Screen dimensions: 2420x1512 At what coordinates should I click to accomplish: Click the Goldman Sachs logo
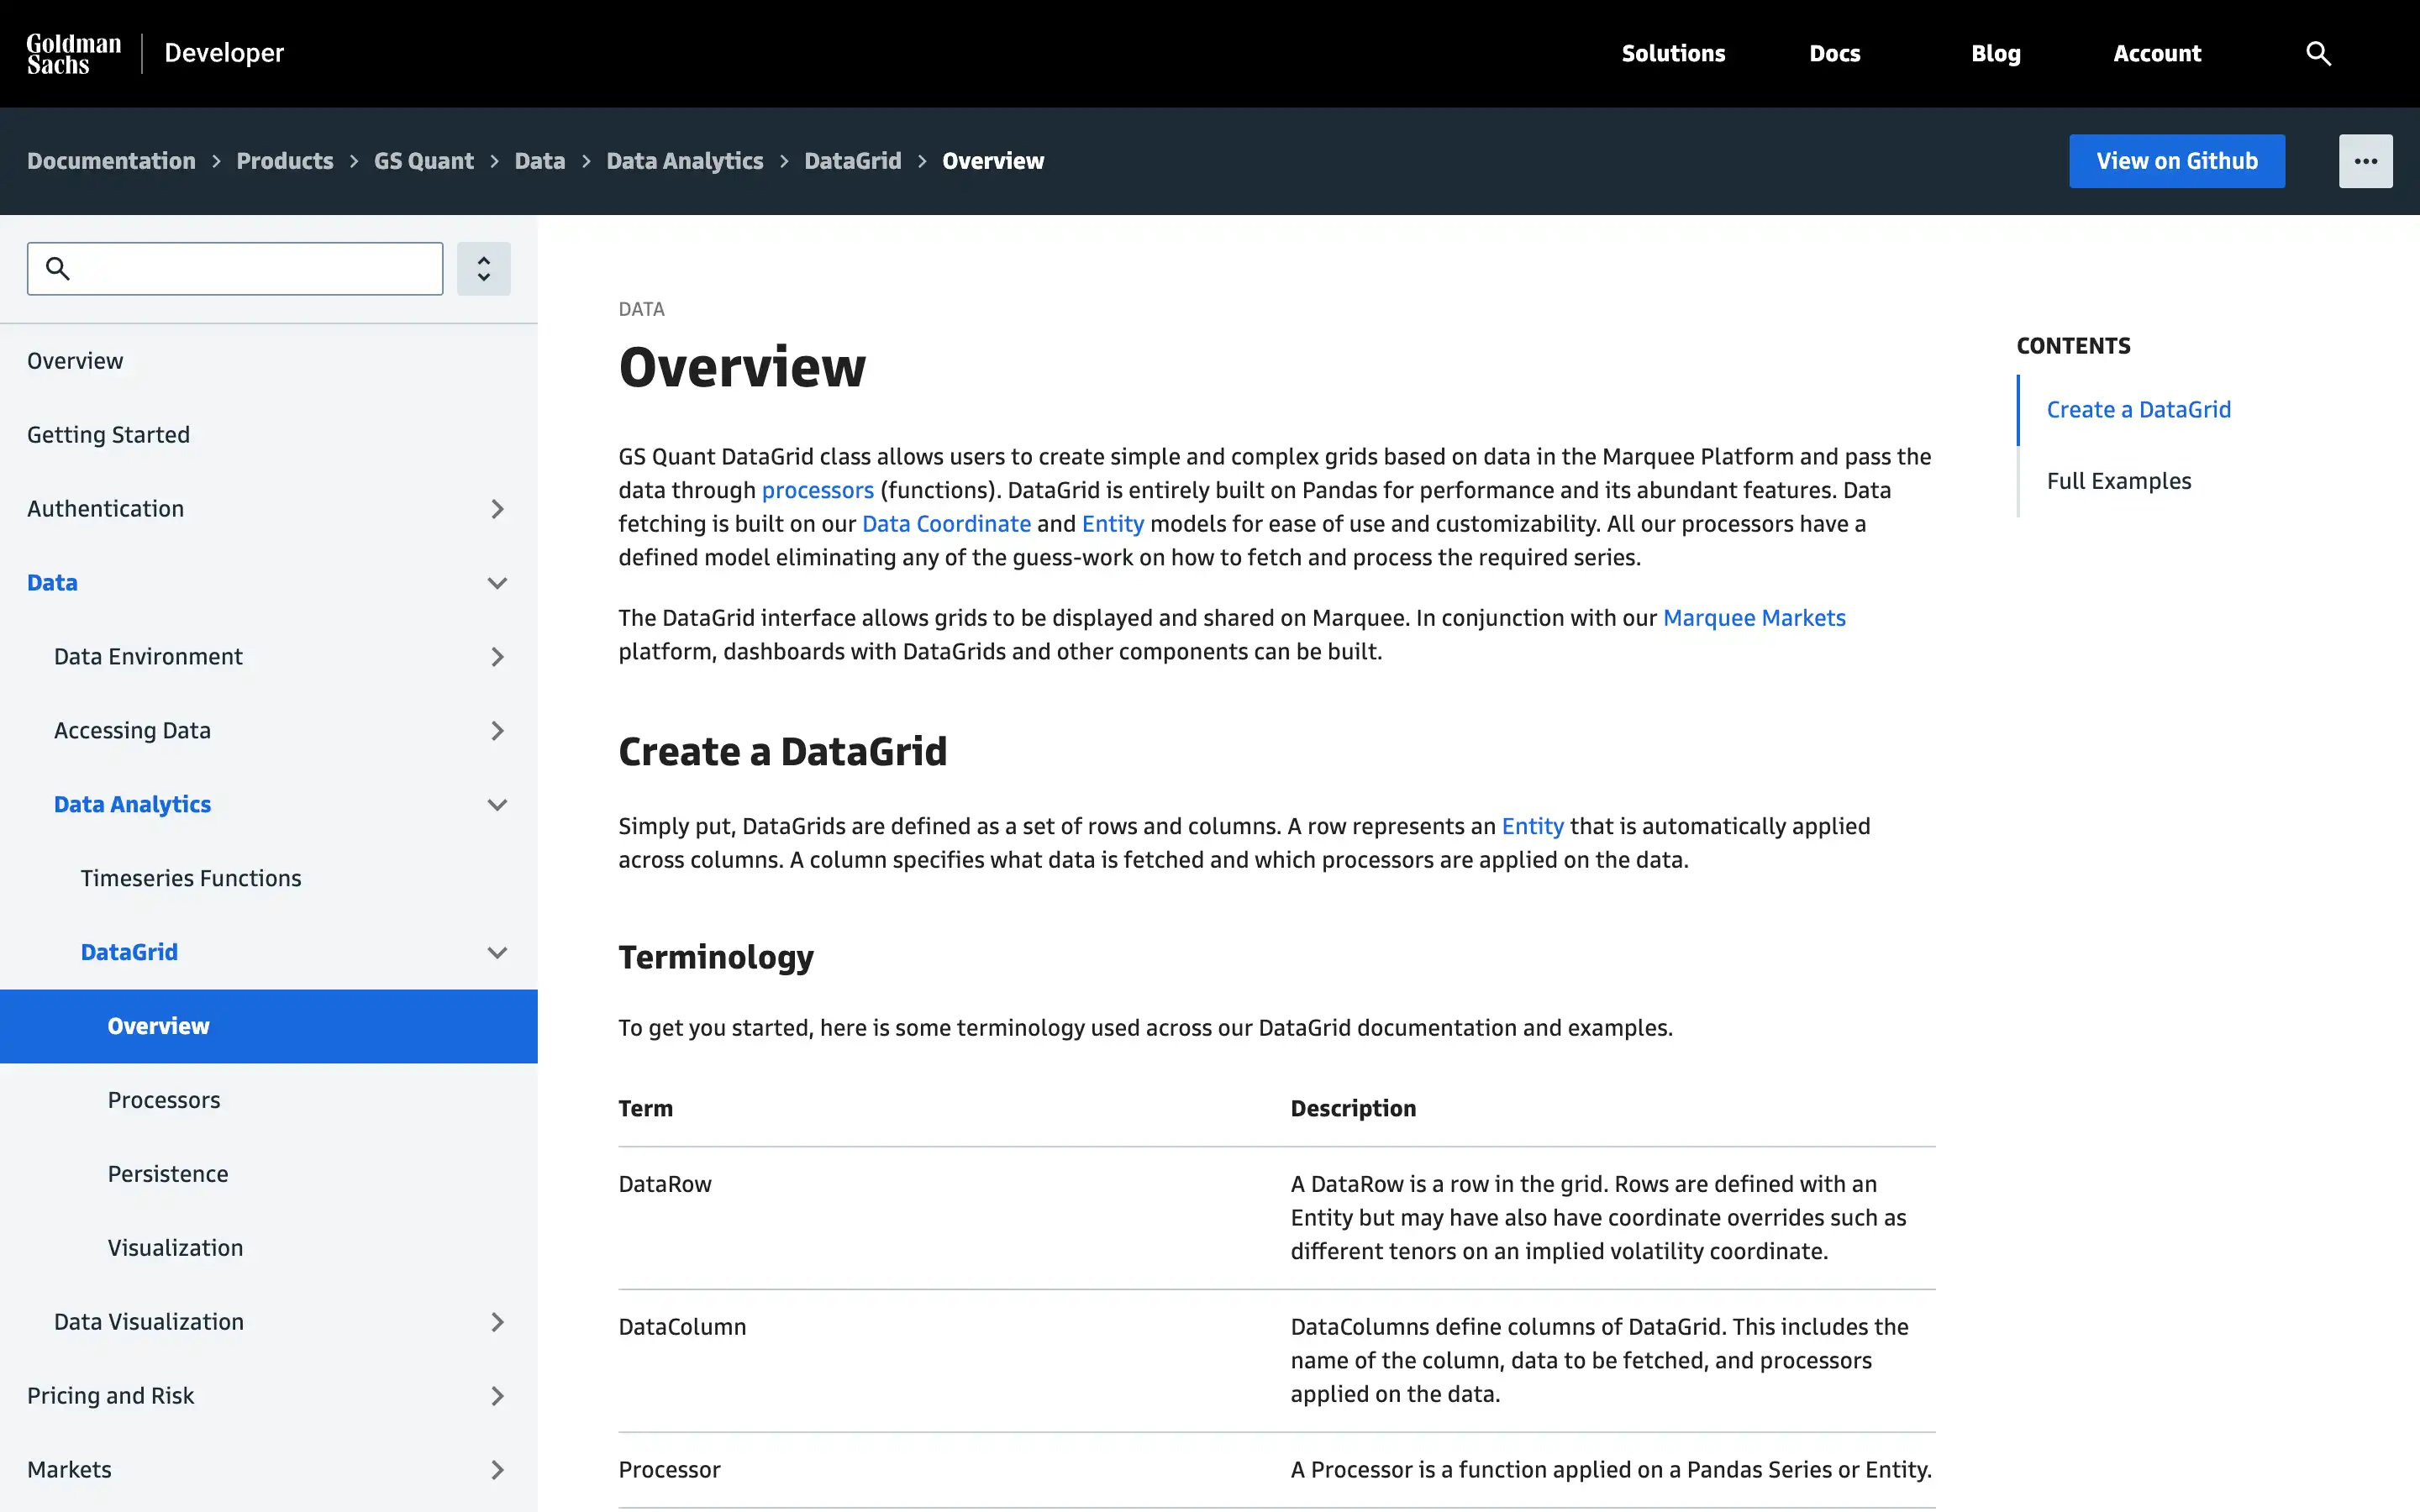73,53
